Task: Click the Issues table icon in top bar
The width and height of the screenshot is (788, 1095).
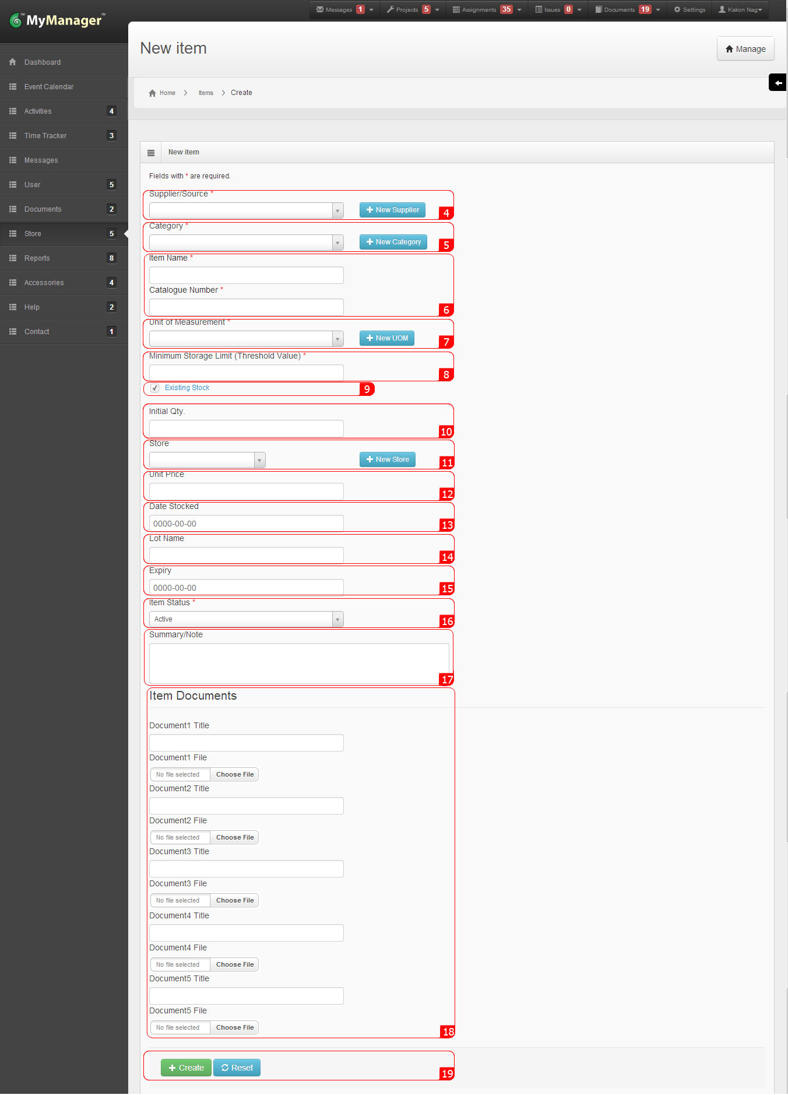Action: (x=539, y=9)
